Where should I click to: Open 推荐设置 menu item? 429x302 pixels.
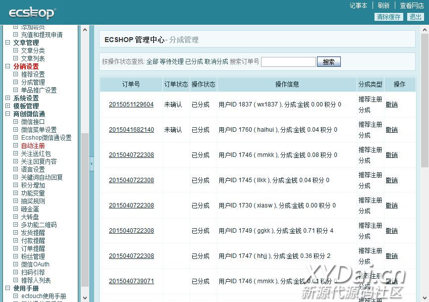[x=33, y=74]
